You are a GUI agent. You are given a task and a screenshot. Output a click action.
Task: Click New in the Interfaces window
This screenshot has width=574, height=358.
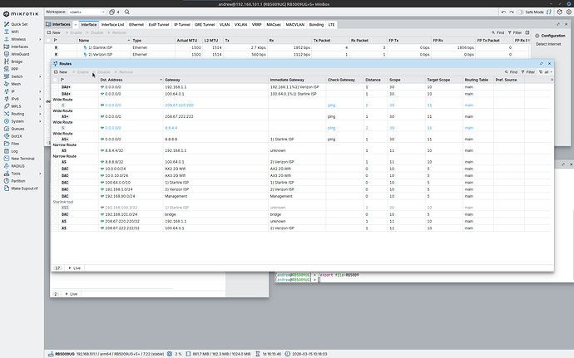coord(53,32)
